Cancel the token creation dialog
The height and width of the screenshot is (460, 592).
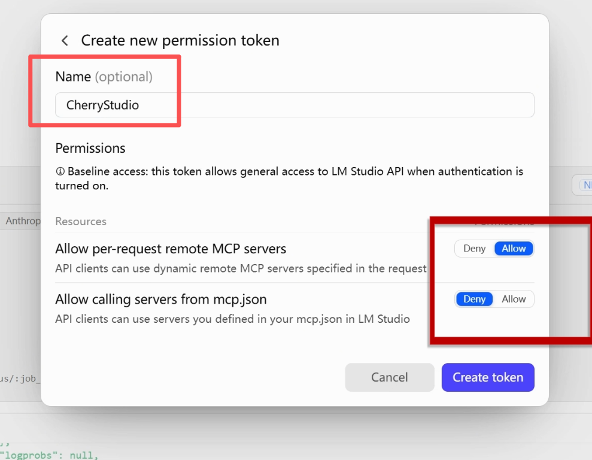389,377
